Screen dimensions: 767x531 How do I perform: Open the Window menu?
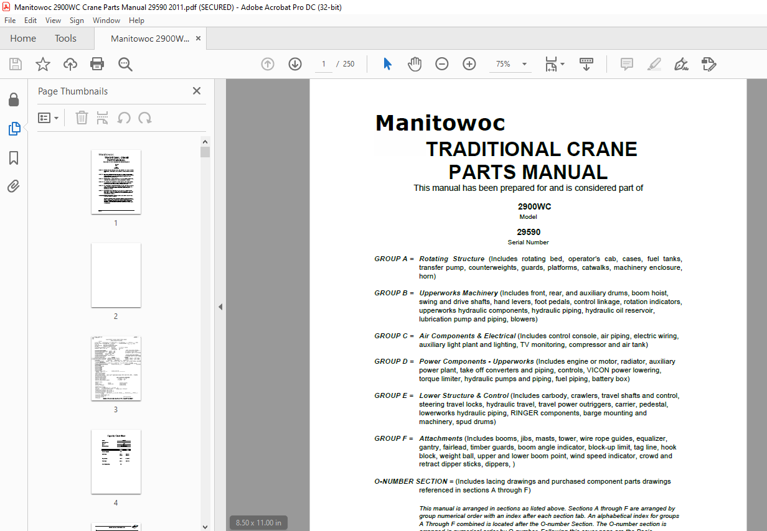(106, 21)
